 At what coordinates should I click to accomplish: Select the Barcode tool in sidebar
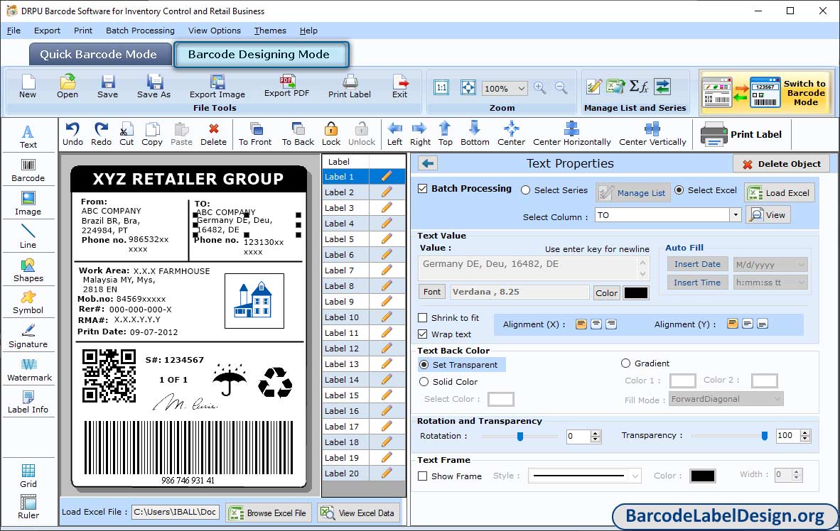(x=28, y=170)
